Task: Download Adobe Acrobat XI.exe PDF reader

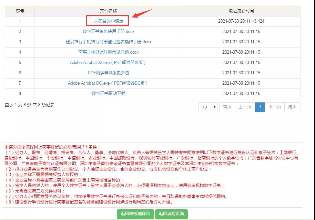Action: (108, 62)
